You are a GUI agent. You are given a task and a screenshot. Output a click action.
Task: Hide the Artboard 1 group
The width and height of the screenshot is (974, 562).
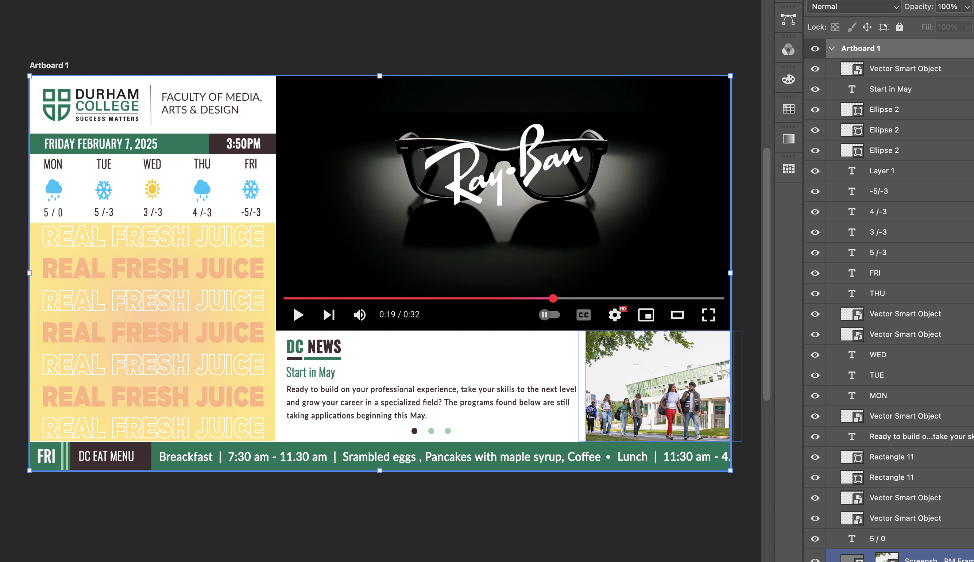pos(815,49)
